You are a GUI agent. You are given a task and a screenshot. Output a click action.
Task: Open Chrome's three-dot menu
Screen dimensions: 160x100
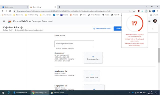(x=157, y=11)
